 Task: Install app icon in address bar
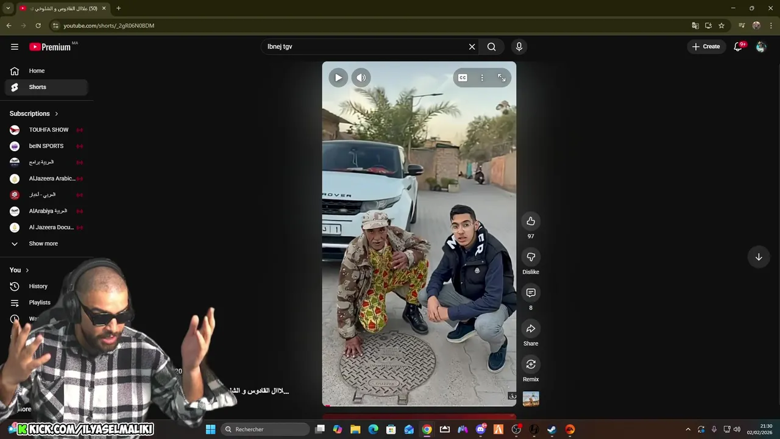[x=708, y=26]
